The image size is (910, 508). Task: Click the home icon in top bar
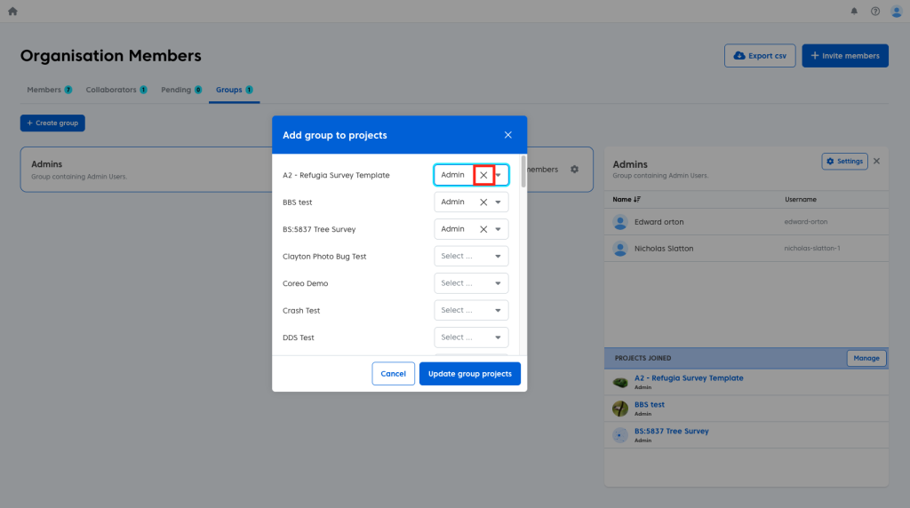click(x=12, y=12)
